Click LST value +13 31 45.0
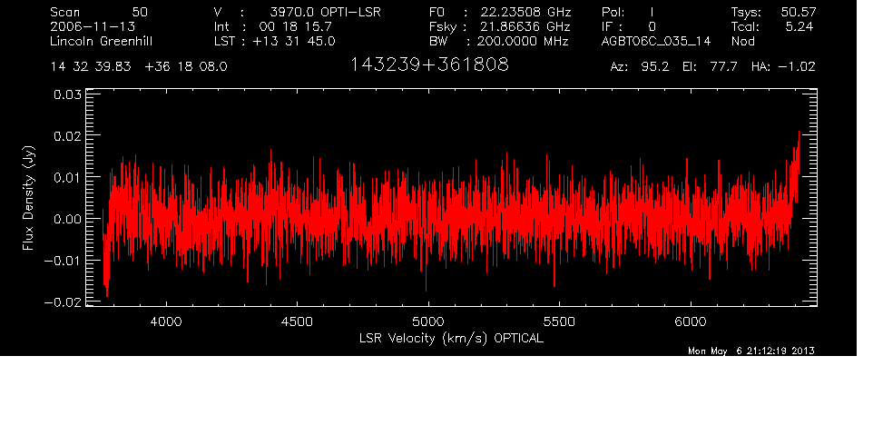The height and width of the screenshot is (445, 873). 294,41
